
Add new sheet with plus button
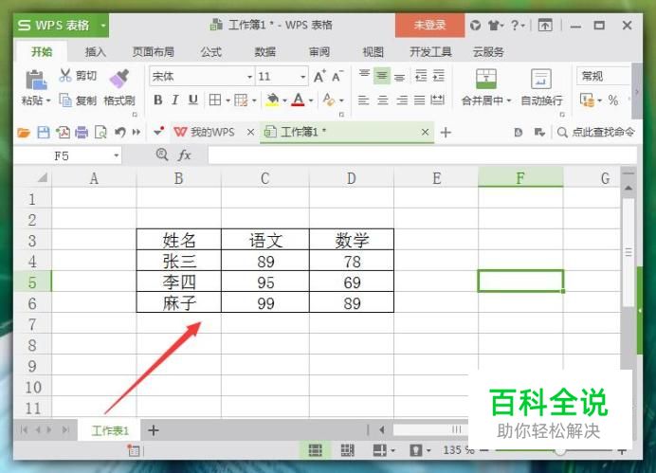click(154, 430)
